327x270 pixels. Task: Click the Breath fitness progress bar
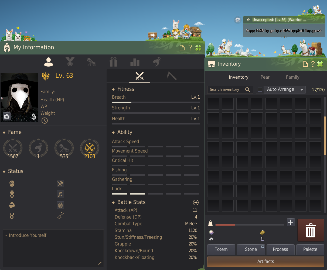coord(156,102)
